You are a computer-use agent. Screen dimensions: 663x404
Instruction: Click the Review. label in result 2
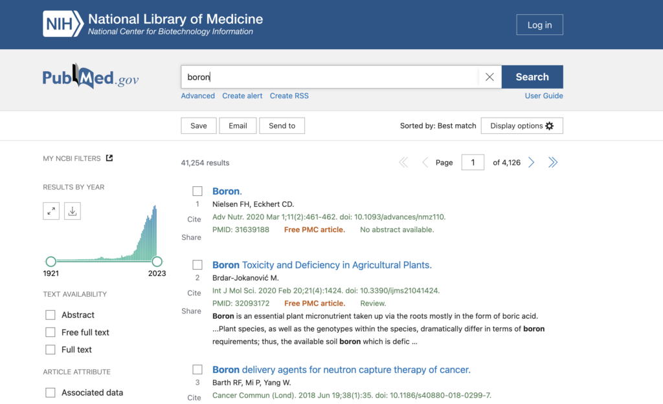(x=373, y=303)
